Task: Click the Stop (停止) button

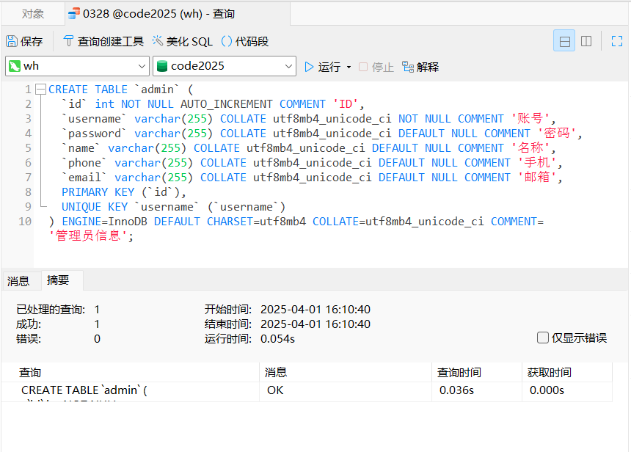Action: point(376,67)
